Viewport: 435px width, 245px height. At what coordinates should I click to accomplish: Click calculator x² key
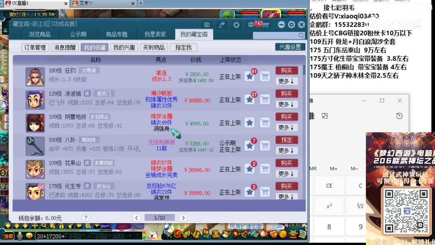pyautogui.click(x=329, y=206)
